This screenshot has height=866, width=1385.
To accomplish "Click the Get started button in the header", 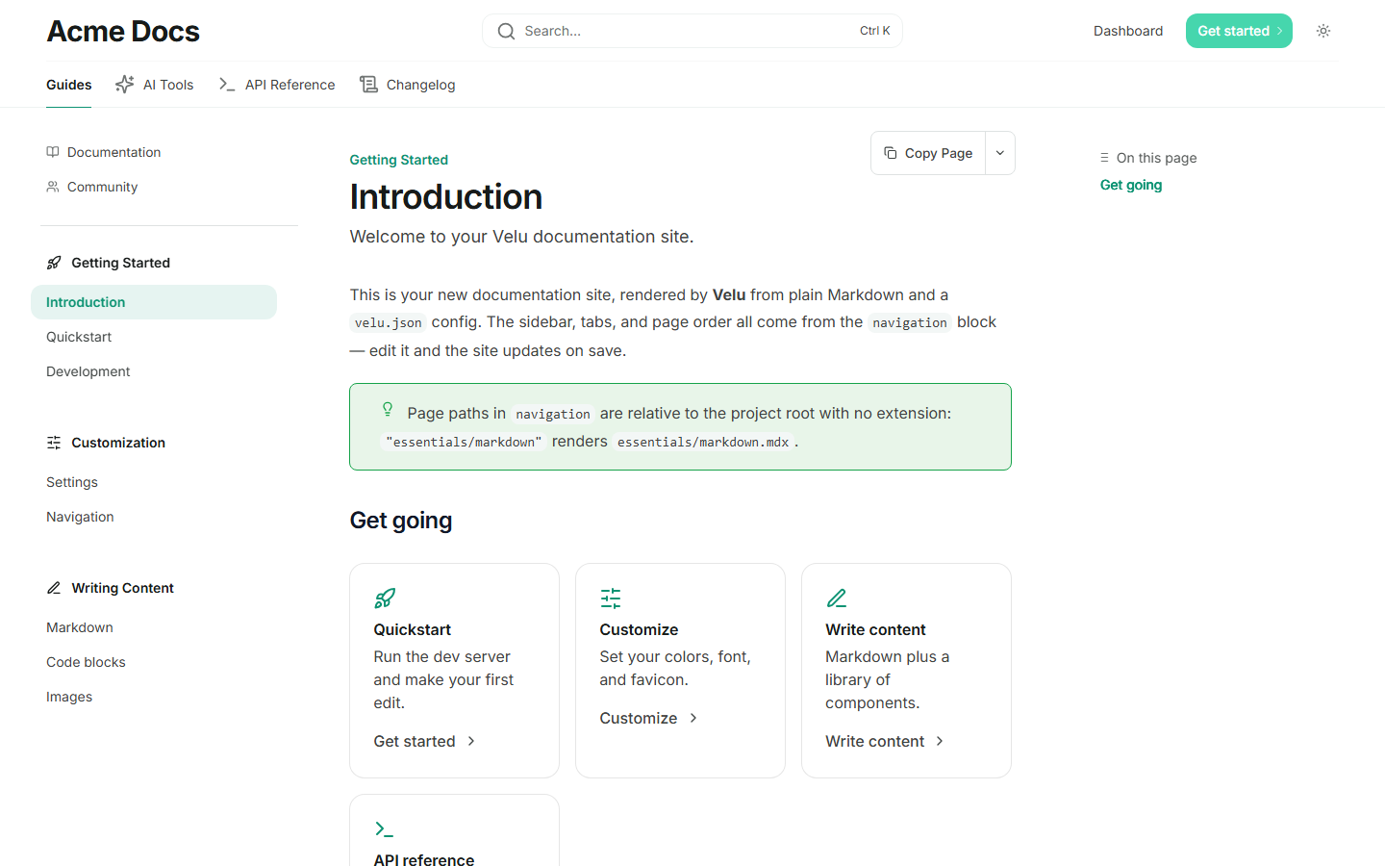I will tap(1239, 31).
